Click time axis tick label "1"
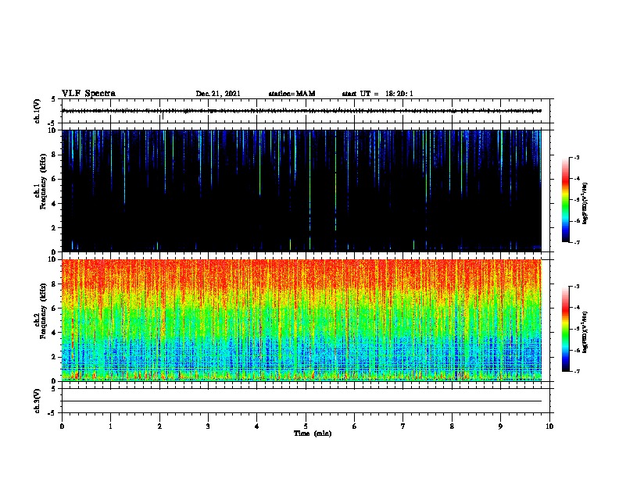The height and width of the screenshot is (478, 619). 110,426
